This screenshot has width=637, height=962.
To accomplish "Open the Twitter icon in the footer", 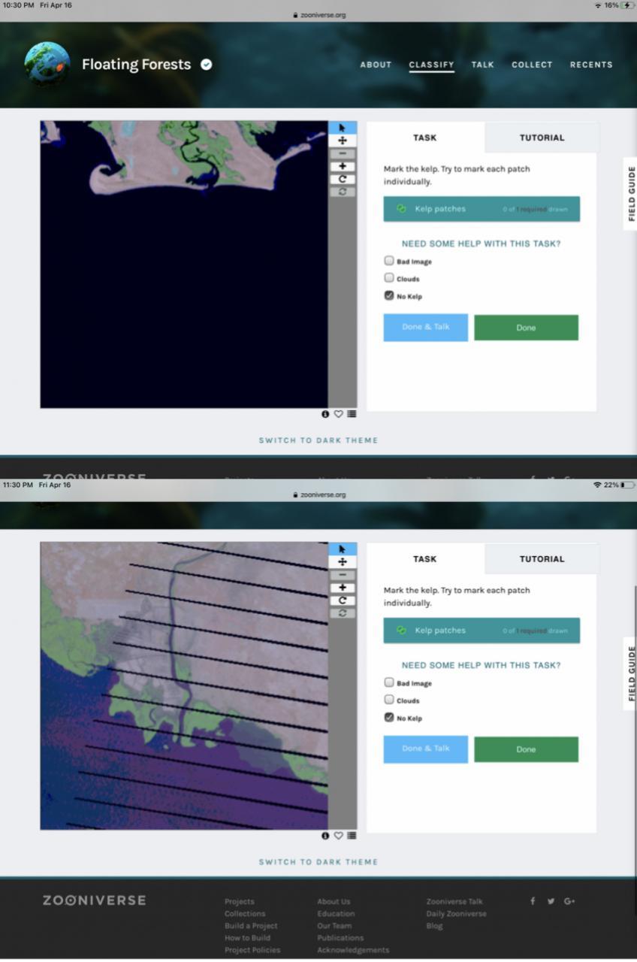I will tap(551, 901).
